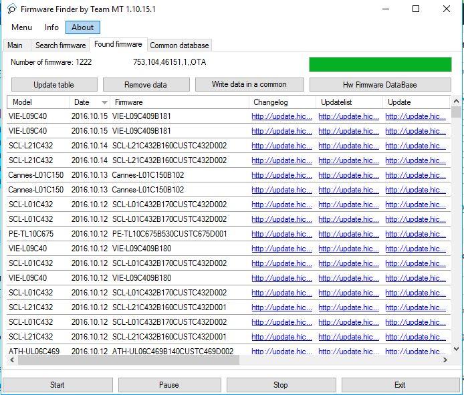The width and height of the screenshot is (464, 395).
Task: Click the Date column sort arrow
Action: point(104,103)
